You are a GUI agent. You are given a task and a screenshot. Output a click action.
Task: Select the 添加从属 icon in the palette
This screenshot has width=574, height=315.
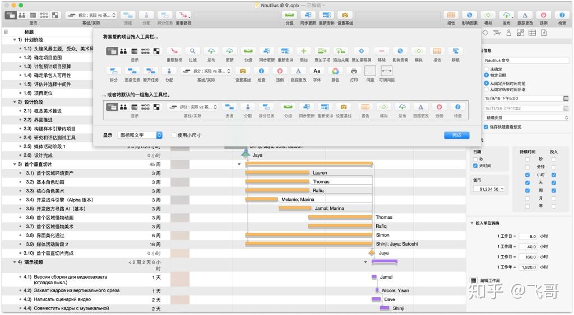pos(341,51)
